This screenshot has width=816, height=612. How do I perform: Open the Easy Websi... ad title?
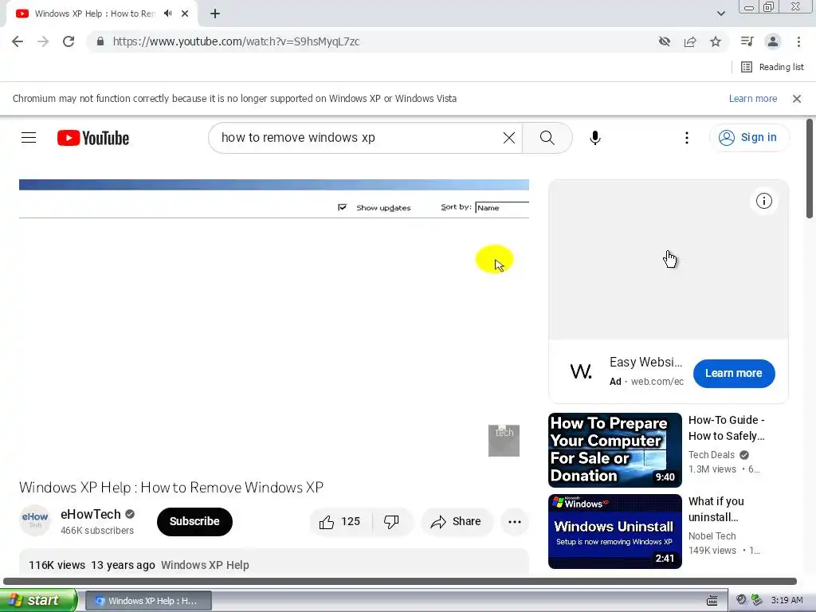tap(645, 363)
